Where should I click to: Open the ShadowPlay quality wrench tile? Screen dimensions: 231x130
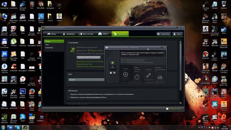pos(148,74)
